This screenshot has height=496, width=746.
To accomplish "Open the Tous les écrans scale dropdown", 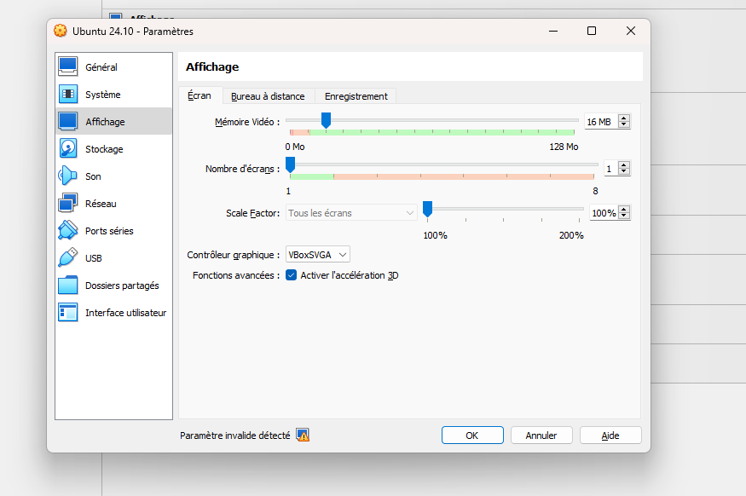I will pyautogui.click(x=351, y=212).
